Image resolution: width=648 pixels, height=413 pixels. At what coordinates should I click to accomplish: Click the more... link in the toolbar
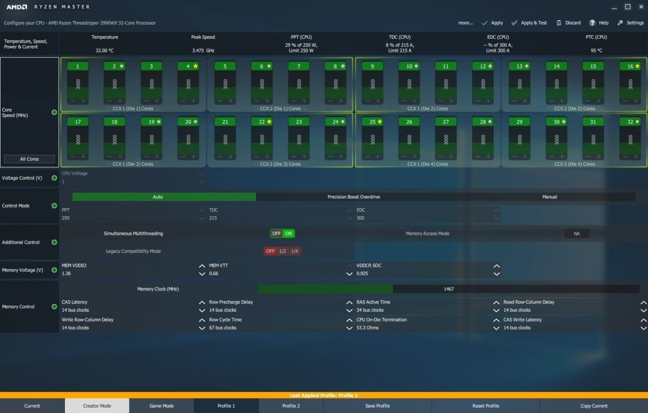[x=465, y=23]
